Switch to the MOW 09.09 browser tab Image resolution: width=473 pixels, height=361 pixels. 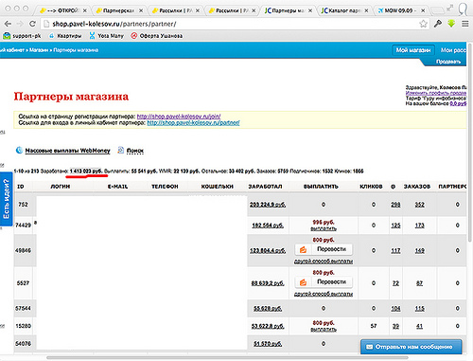click(400, 10)
